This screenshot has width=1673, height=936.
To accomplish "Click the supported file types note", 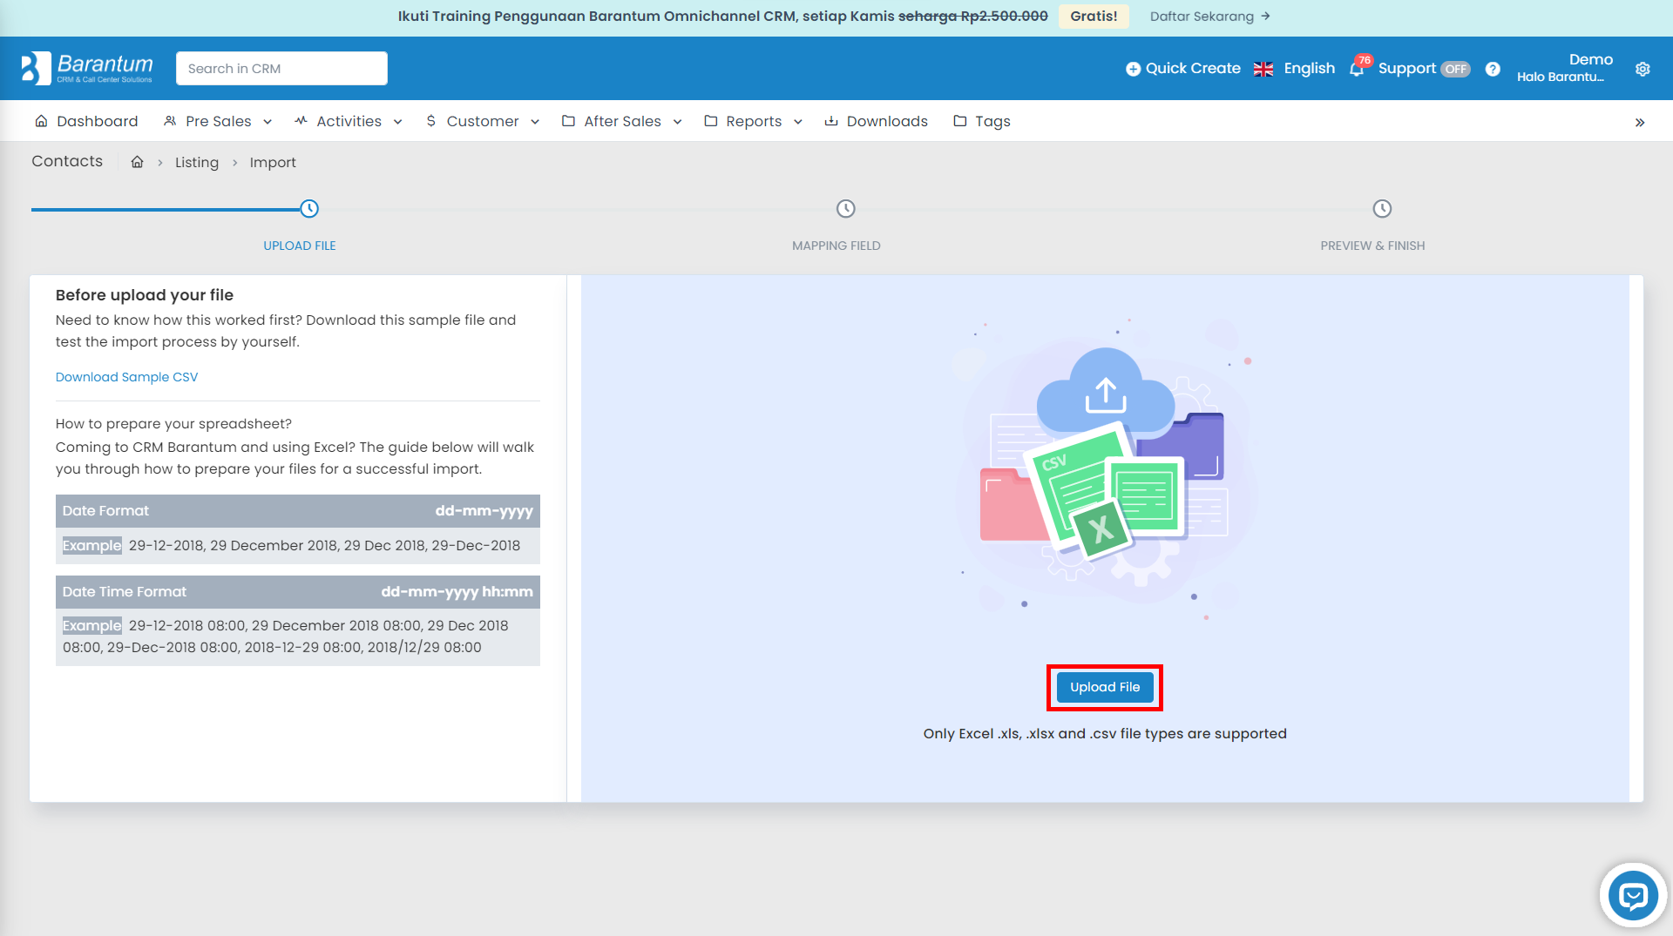I will click(1105, 734).
